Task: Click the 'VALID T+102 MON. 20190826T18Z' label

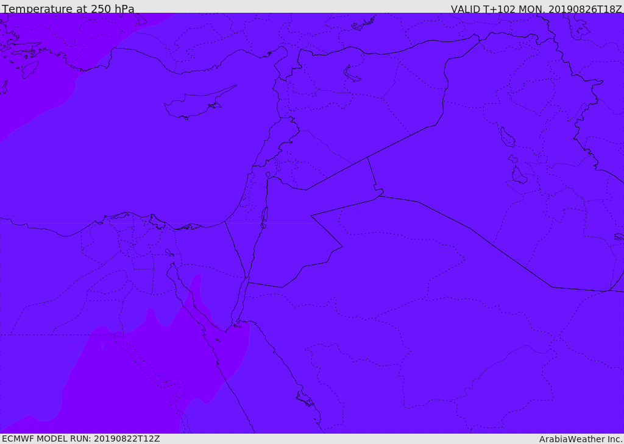Action: click(x=536, y=9)
